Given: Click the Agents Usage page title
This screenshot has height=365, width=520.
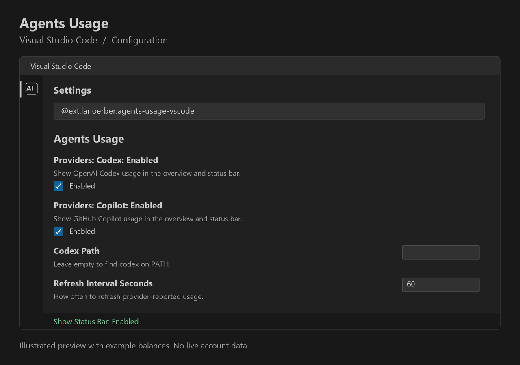Looking at the screenshot, I should coord(64,24).
